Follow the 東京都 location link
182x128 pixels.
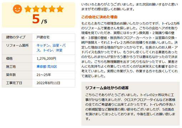coord(41,67)
